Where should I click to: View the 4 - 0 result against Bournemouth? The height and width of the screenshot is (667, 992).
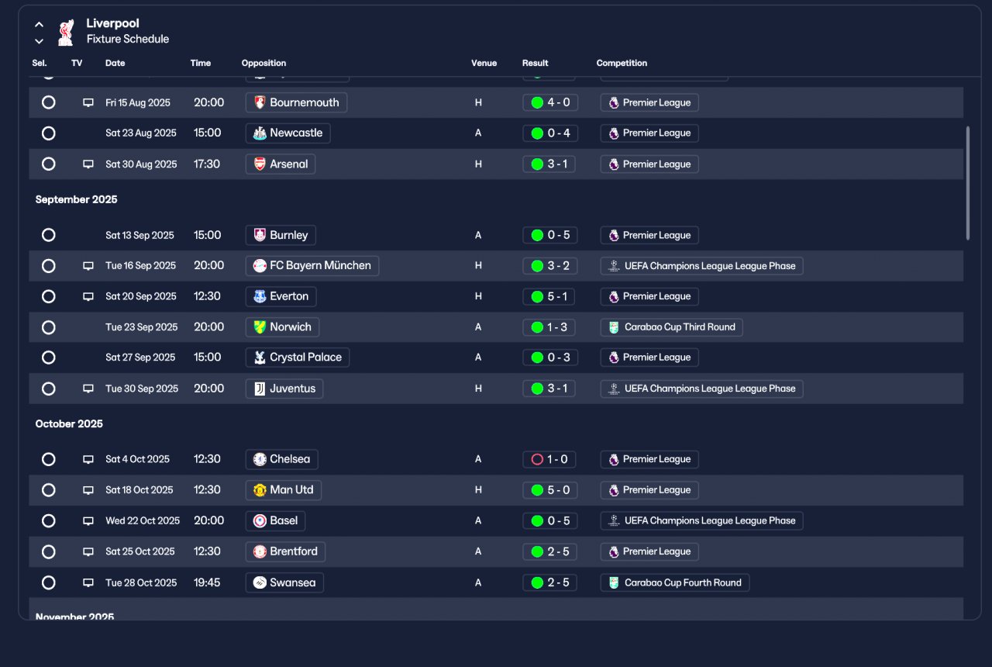point(550,102)
